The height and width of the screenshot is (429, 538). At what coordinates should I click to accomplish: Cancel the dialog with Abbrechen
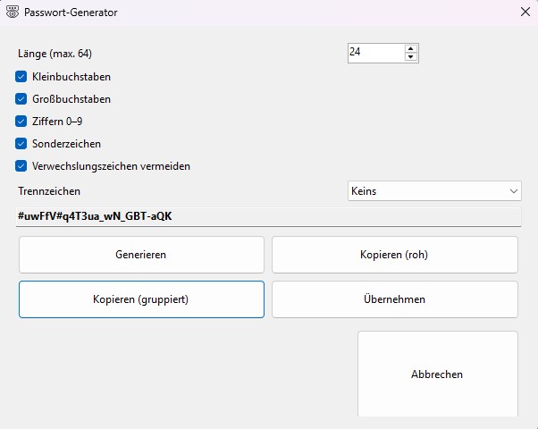[x=437, y=374]
